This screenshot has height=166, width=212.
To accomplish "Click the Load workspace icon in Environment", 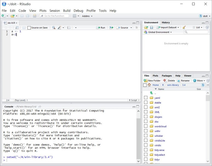I will coord(146,28).
